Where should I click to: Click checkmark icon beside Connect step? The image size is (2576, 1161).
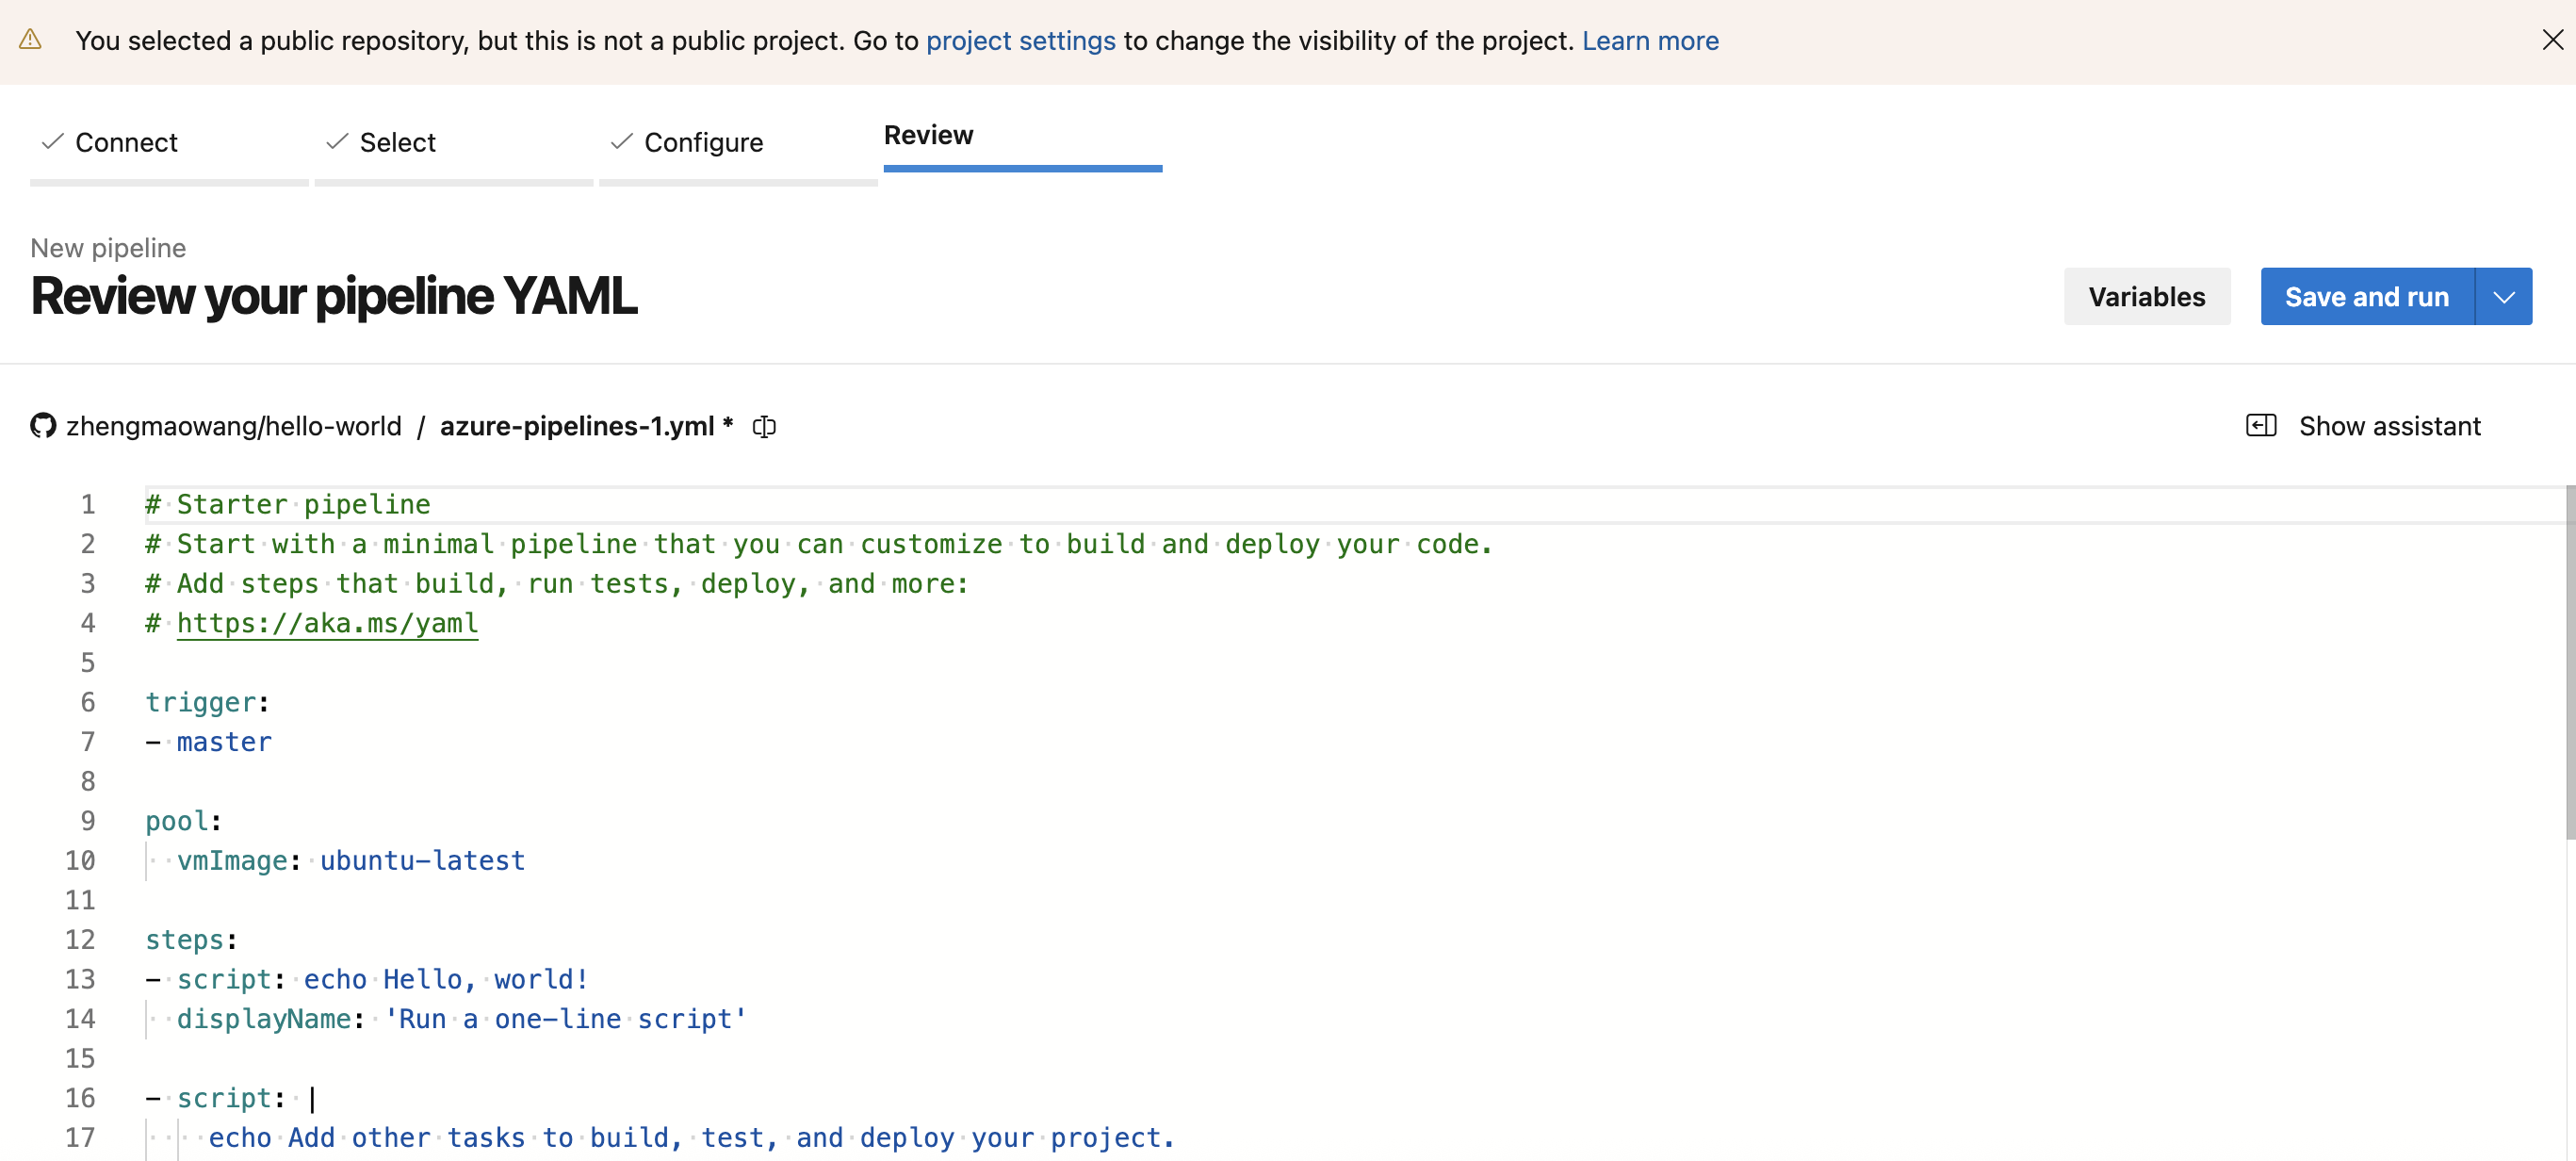(x=52, y=142)
